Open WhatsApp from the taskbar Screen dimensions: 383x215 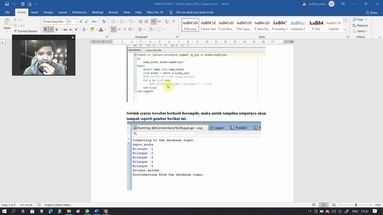coord(87,211)
